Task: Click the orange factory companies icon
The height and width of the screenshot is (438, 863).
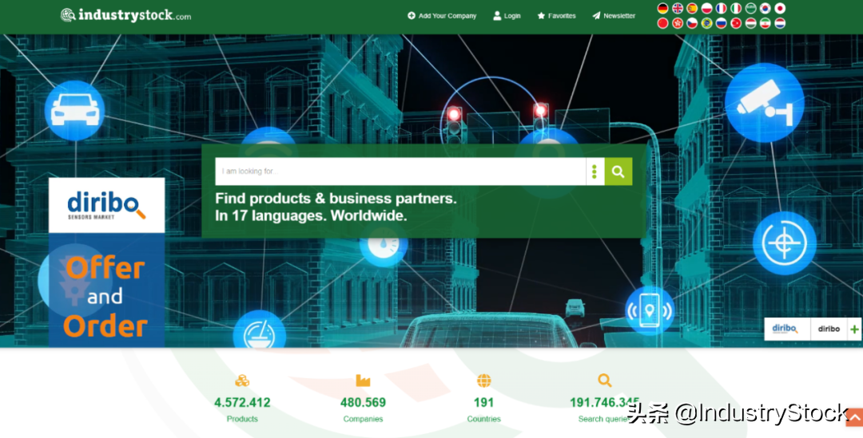Action: [363, 381]
